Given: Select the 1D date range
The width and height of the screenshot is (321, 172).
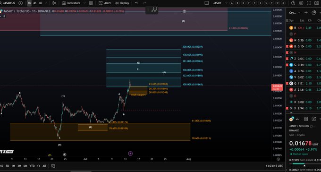Looking at the screenshot, I should [1, 166].
